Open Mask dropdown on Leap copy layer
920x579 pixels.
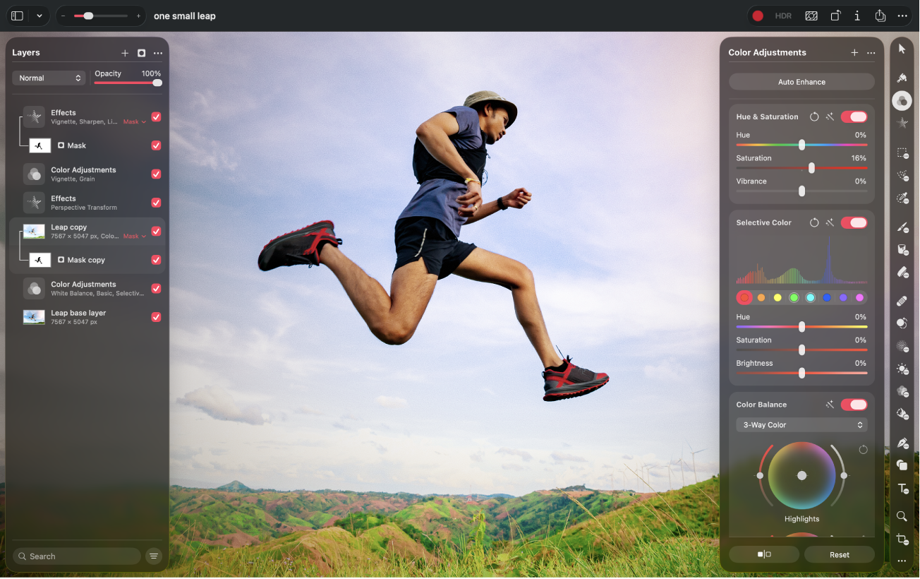point(135,237)
